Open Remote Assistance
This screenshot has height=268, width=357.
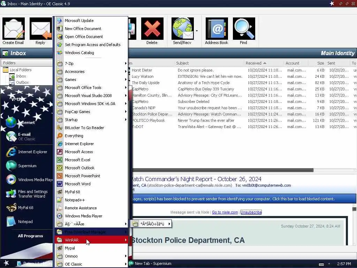coord(92,208)
